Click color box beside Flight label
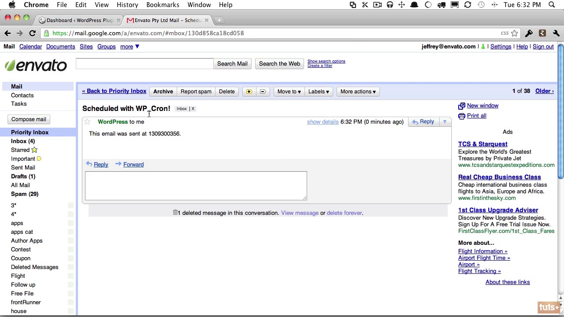564x317 pixels. [x=70, y=276]
